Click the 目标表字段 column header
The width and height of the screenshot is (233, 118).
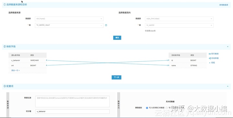[176, 55]
